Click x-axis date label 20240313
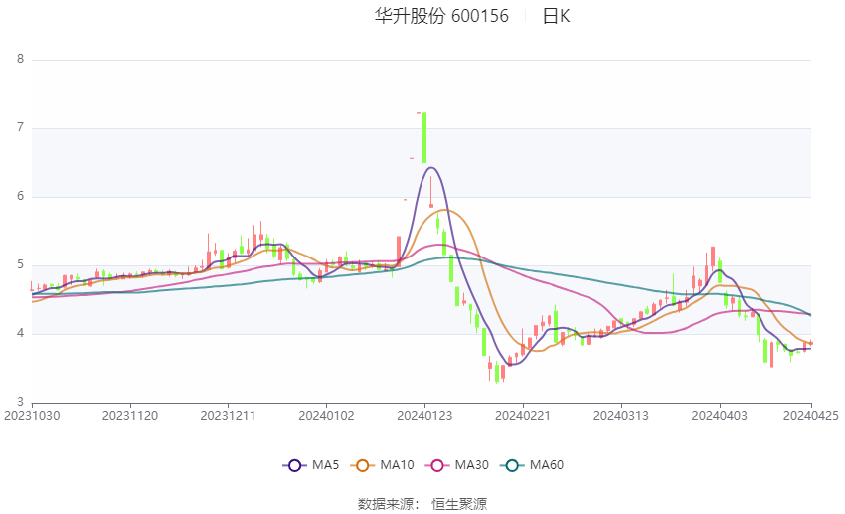Viewport: 845px width, 514px height. [x=621, y=416]
